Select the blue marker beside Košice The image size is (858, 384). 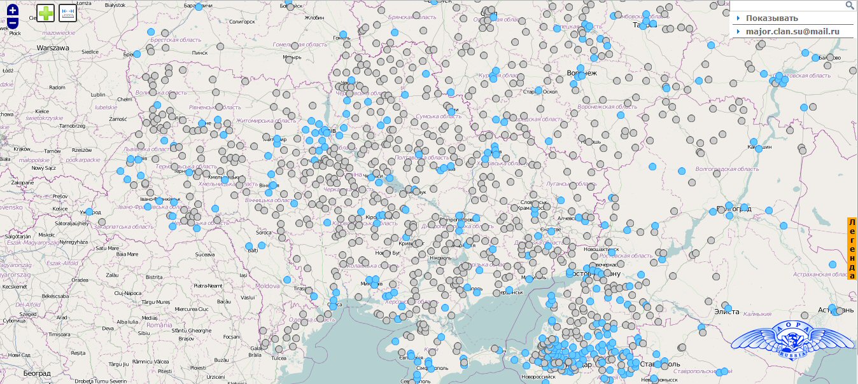[x=89, y=212]
